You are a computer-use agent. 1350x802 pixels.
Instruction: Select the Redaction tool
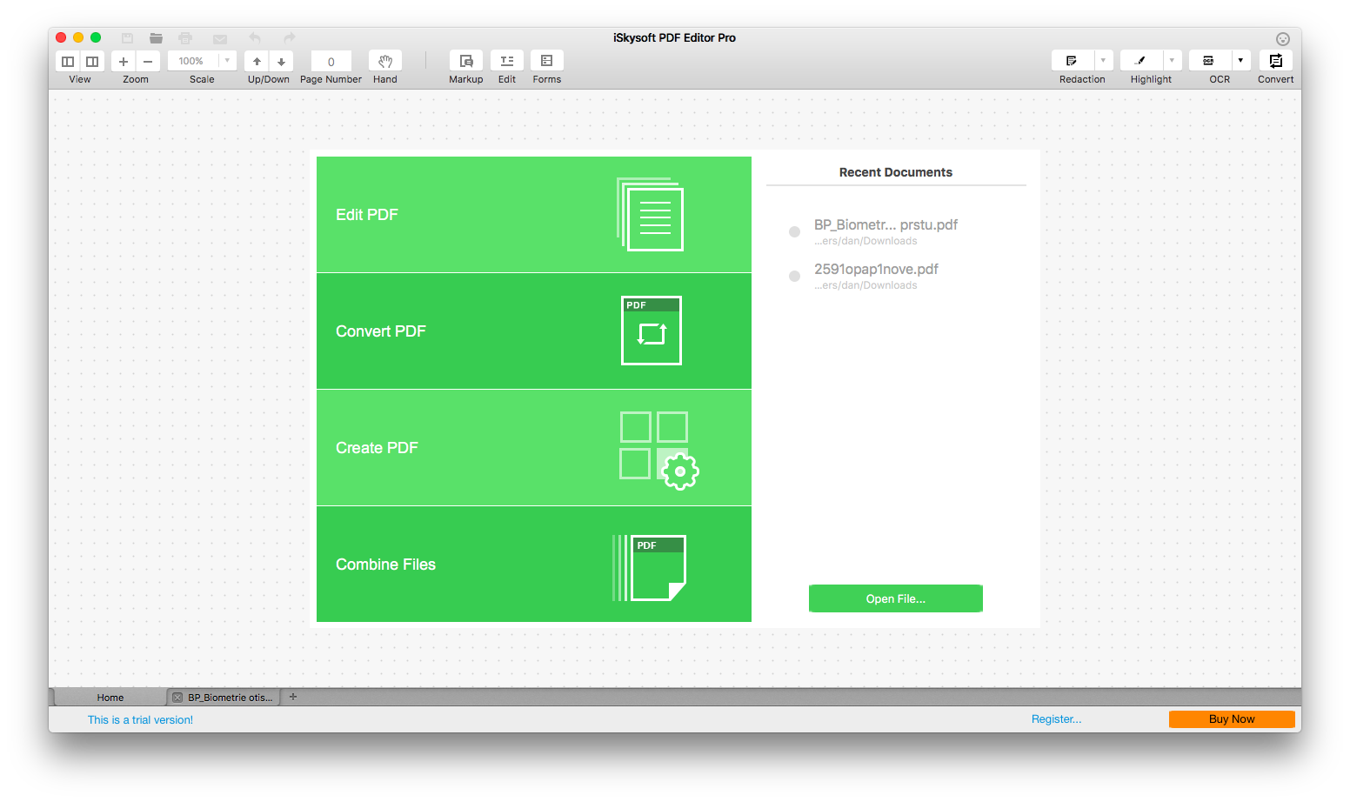1072,61
